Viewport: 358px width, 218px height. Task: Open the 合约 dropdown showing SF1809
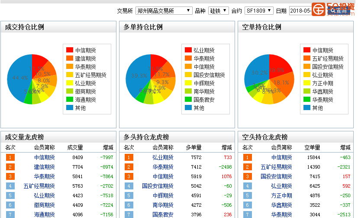coord(259,11)
